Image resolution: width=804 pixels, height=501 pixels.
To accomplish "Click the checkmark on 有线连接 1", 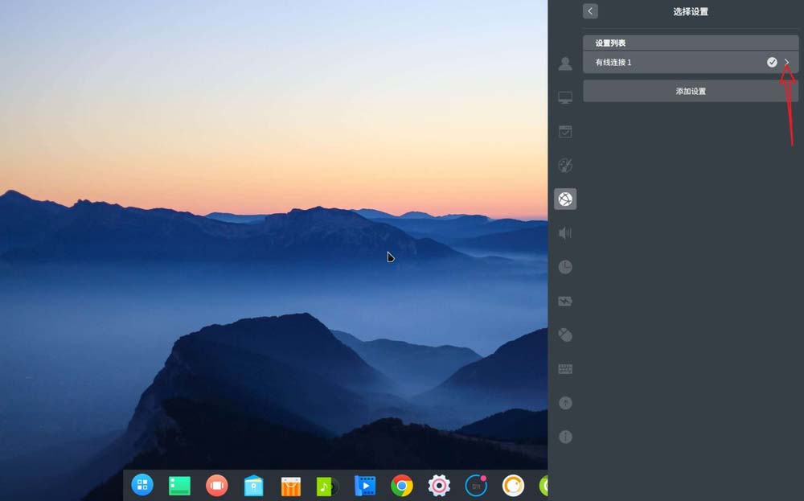I will click(x=772, y=62).
